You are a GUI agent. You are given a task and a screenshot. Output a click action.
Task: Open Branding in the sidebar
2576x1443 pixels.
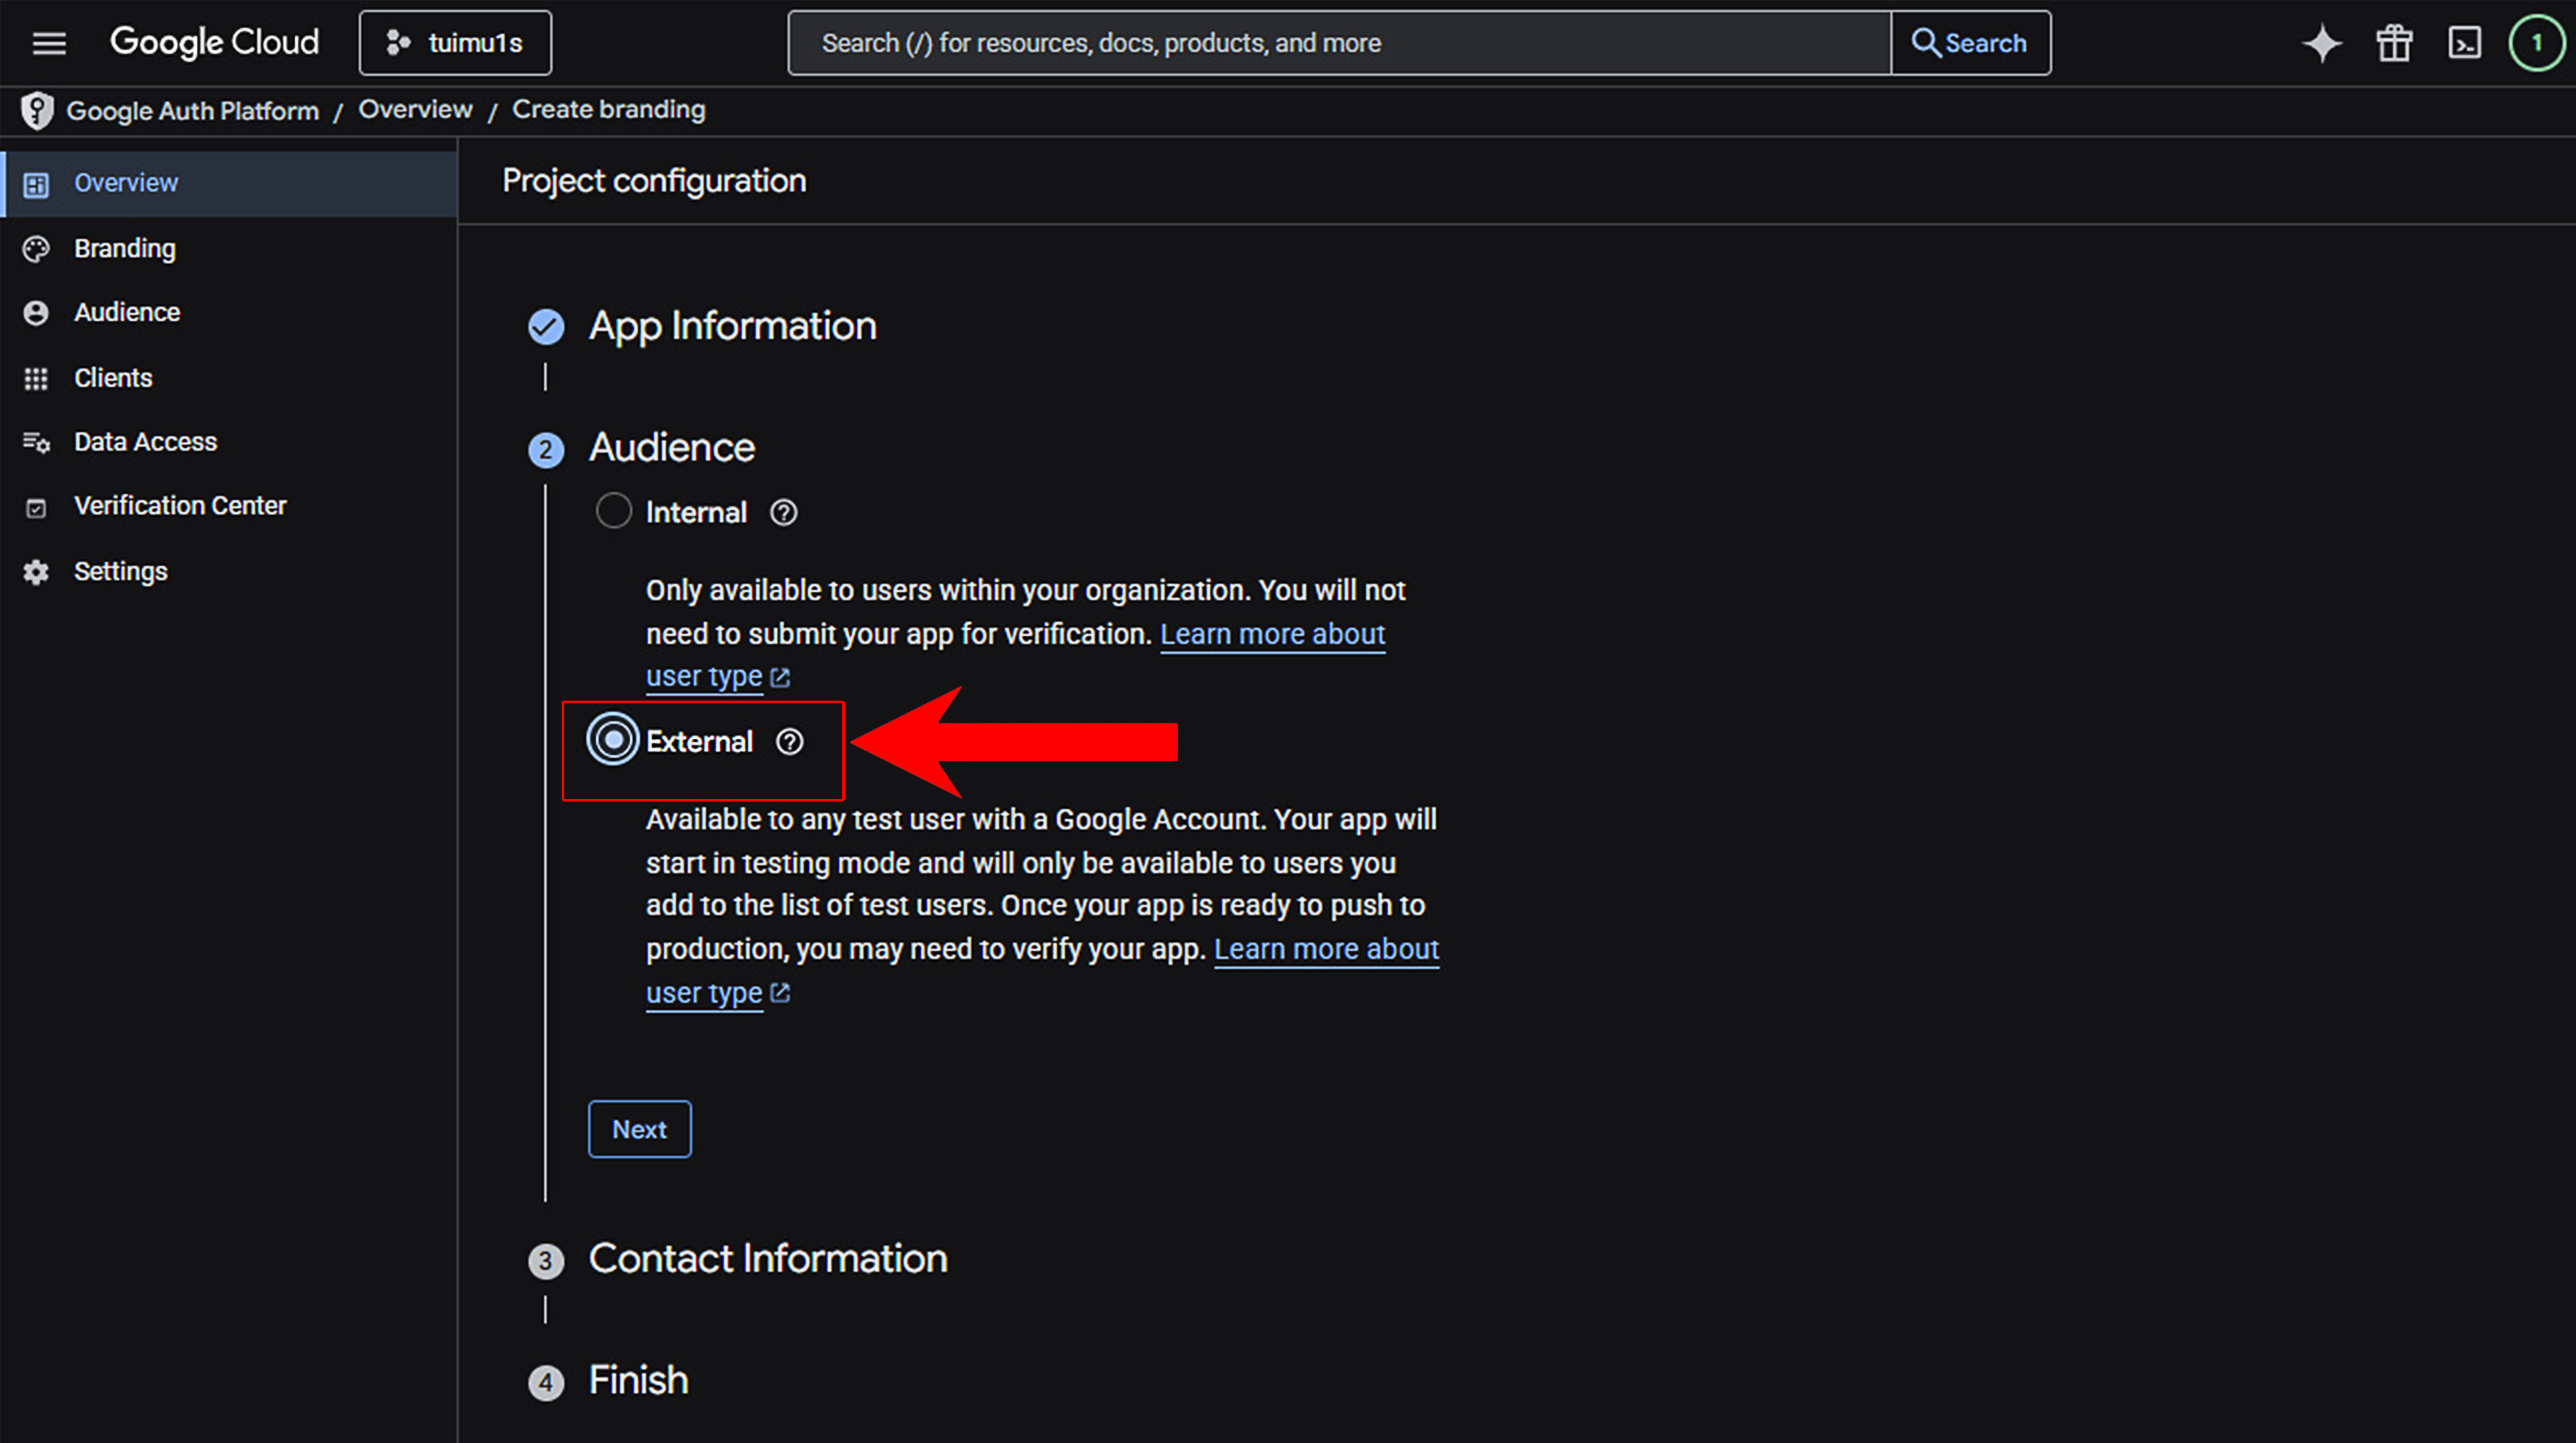pos(125,248)
